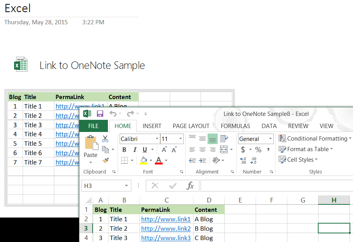Open the Calibri font name dropdown

(157, 139)
